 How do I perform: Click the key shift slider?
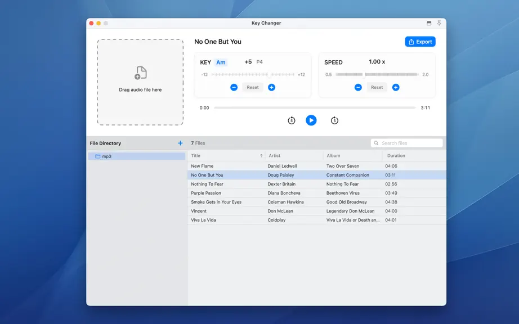pyautogui.click(x=253, y=75)
